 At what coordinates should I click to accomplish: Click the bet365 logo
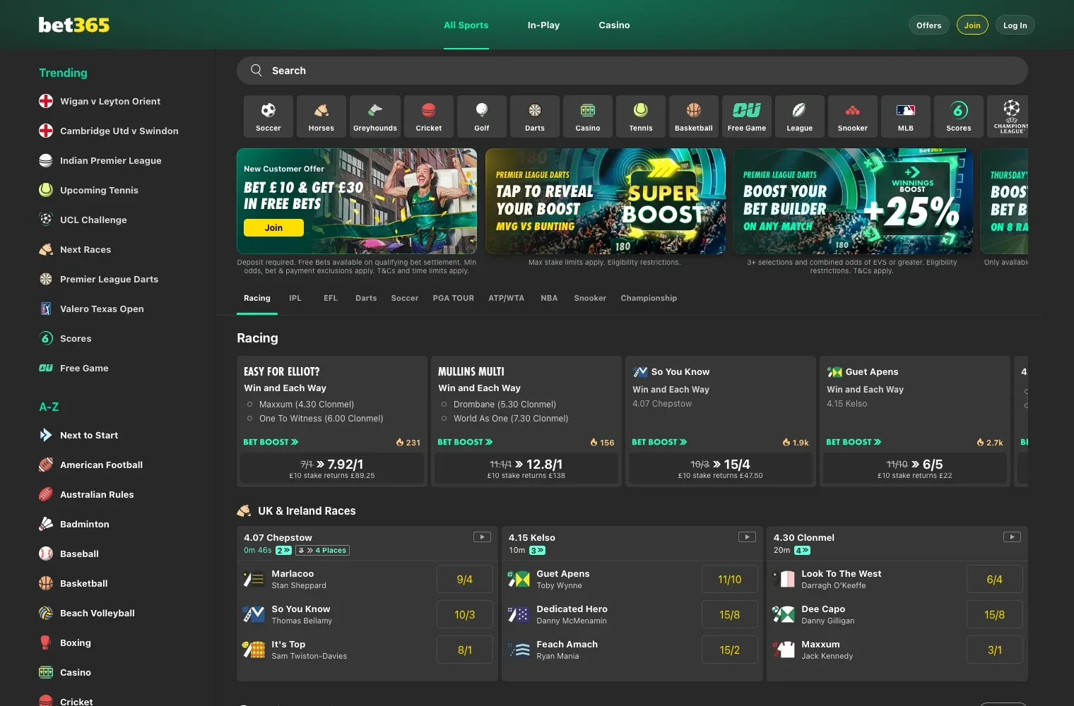coord(74,25)
